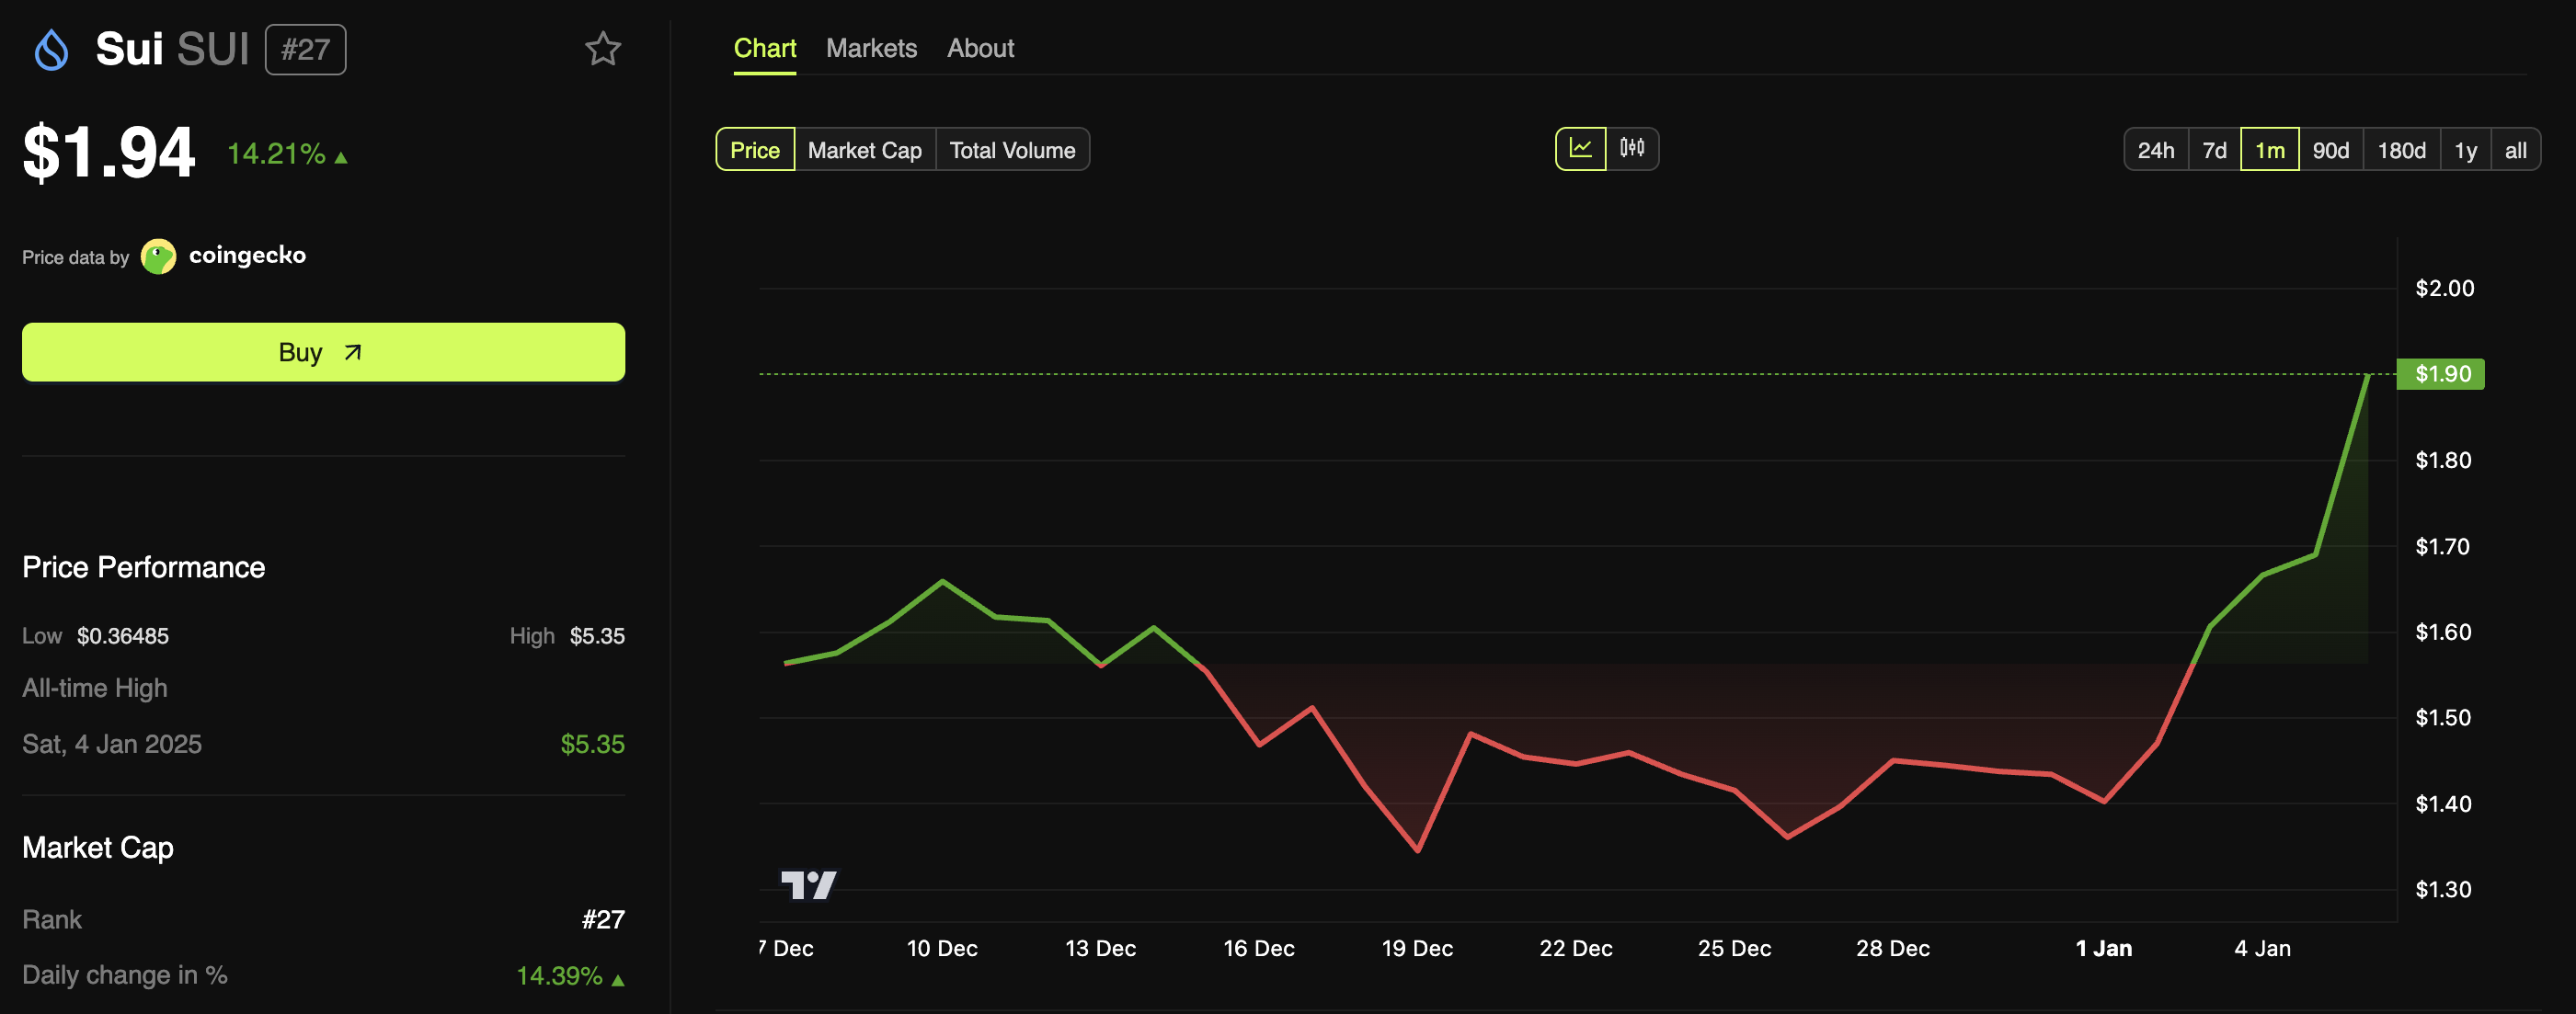Click the green $1.90 price label on chart

[2440, 373]
